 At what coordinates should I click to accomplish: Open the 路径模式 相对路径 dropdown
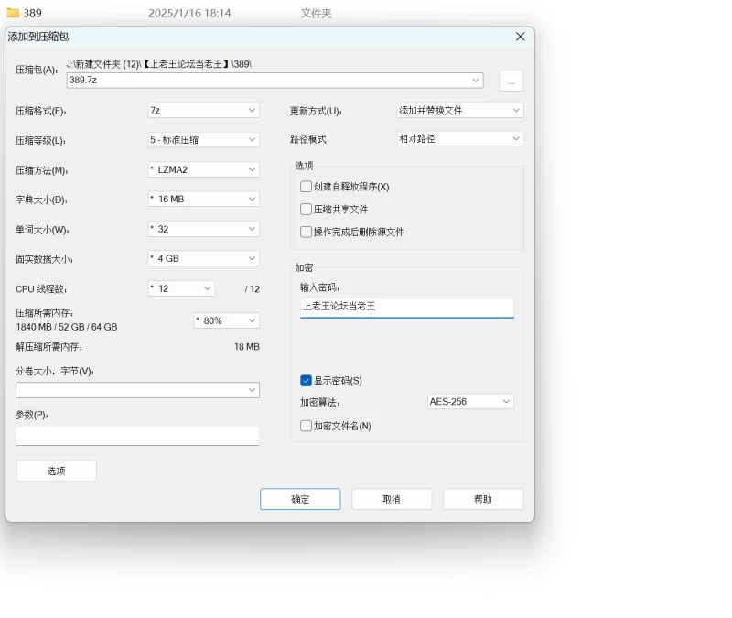tap(460, 139)
